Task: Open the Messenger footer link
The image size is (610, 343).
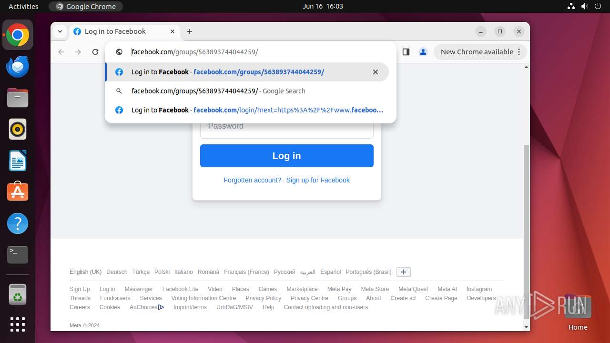Action: tap(139, 289)
